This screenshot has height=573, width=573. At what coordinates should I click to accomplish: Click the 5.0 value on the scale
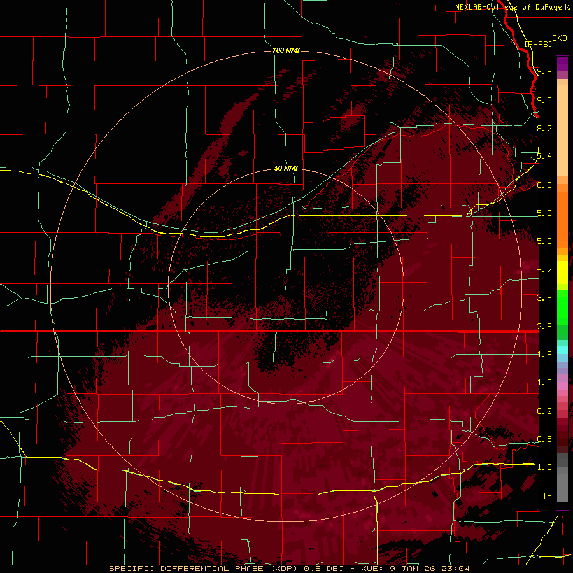(x=544, y=241)
